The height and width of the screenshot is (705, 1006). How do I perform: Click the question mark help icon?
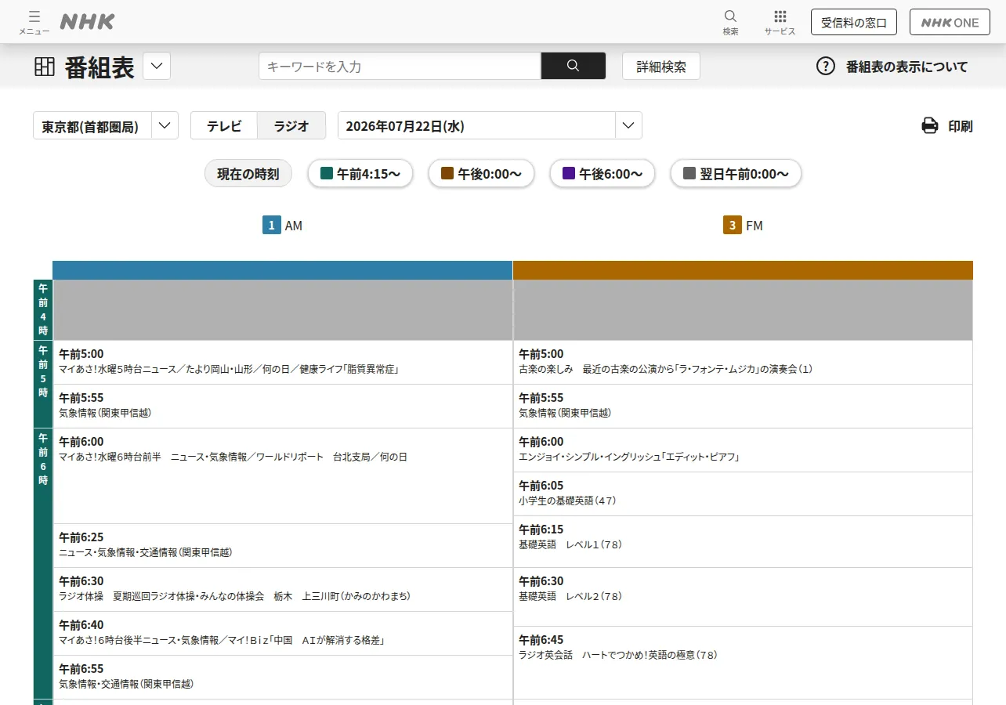tap(826, 66)
